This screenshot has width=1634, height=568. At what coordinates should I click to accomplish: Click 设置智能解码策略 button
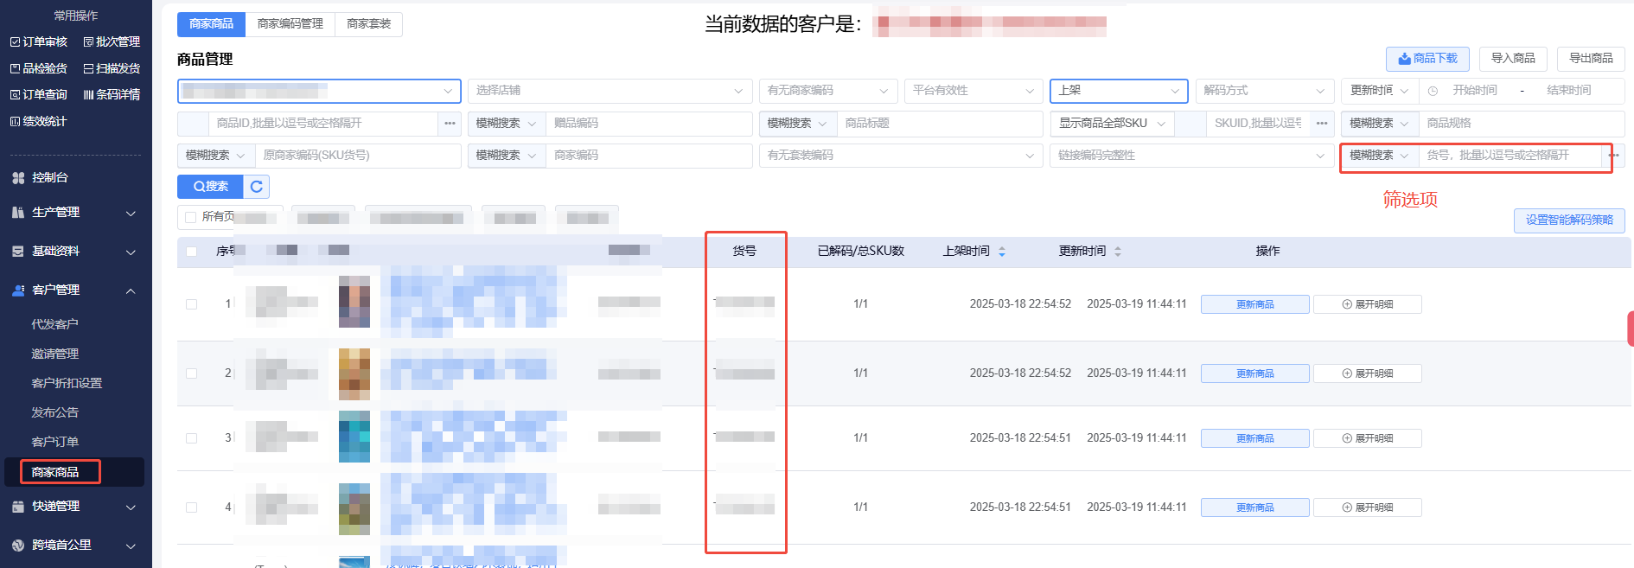pos(1569,220)
